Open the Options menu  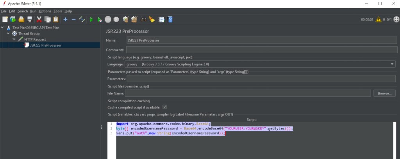(x=45, y=11)
